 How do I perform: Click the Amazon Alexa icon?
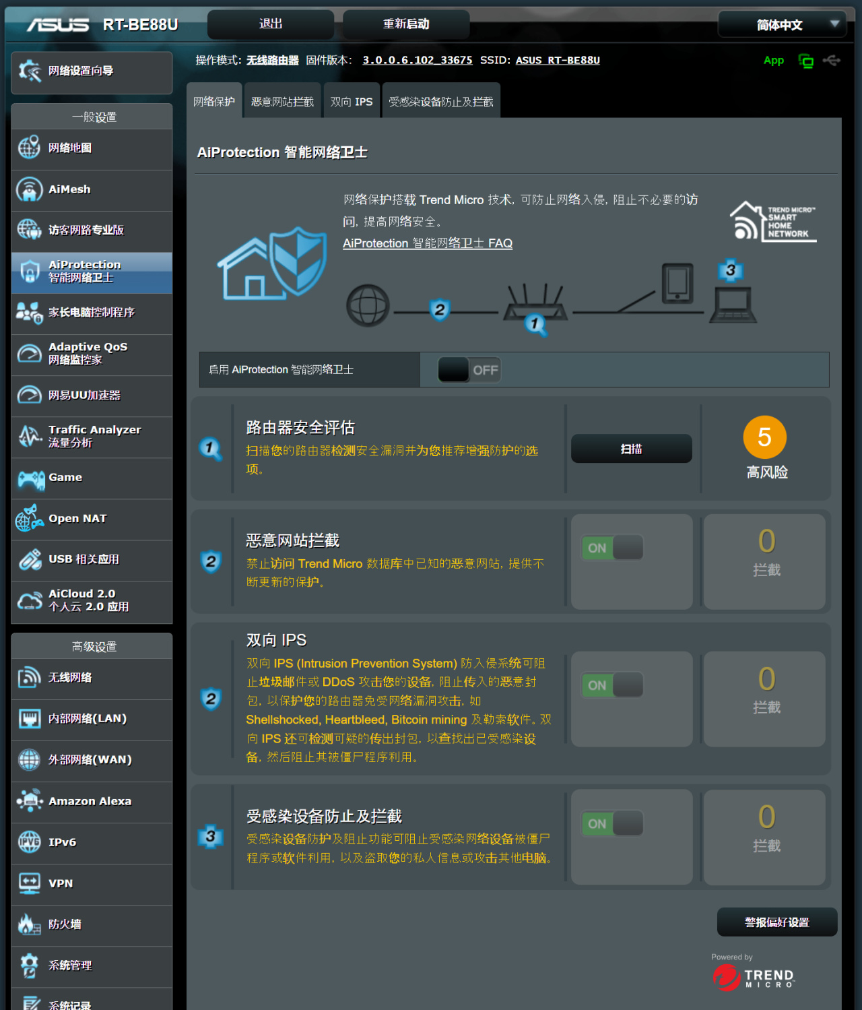tap(29, 801)
